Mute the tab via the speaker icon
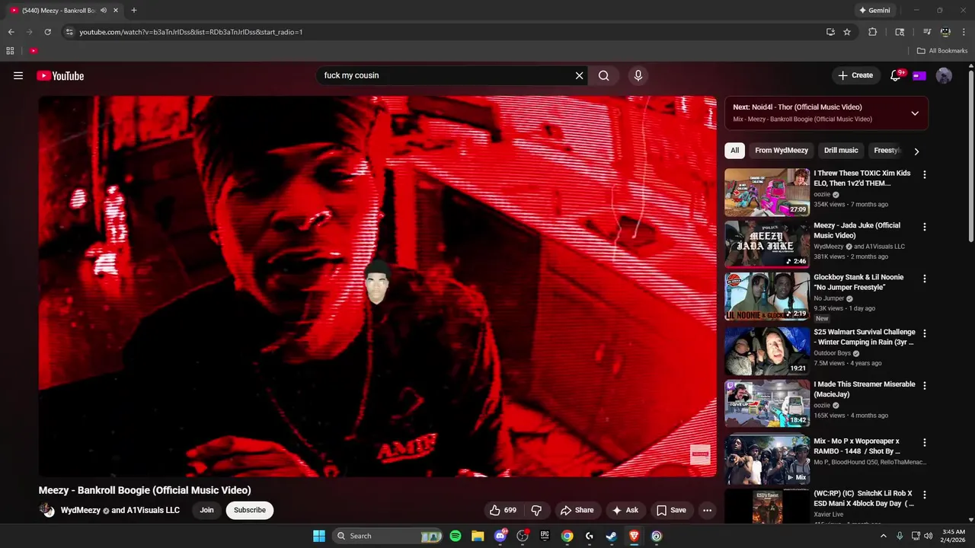This screenshot has height=548, width=975. [104, 10]
